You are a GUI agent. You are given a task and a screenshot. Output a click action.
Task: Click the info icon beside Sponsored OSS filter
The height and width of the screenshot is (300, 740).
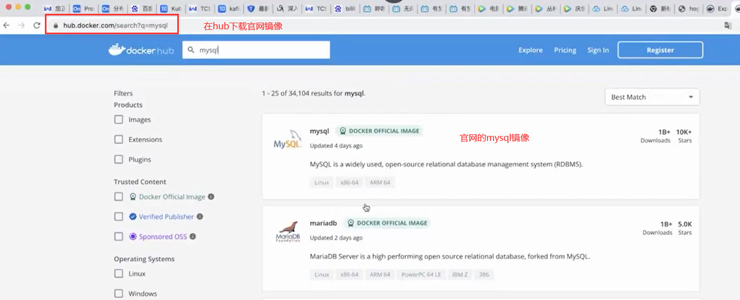click(x=193, y=236)
